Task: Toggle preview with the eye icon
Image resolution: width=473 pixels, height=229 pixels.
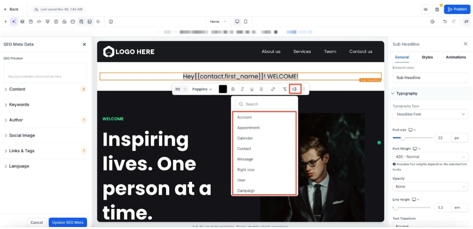Action: (425, 9)
